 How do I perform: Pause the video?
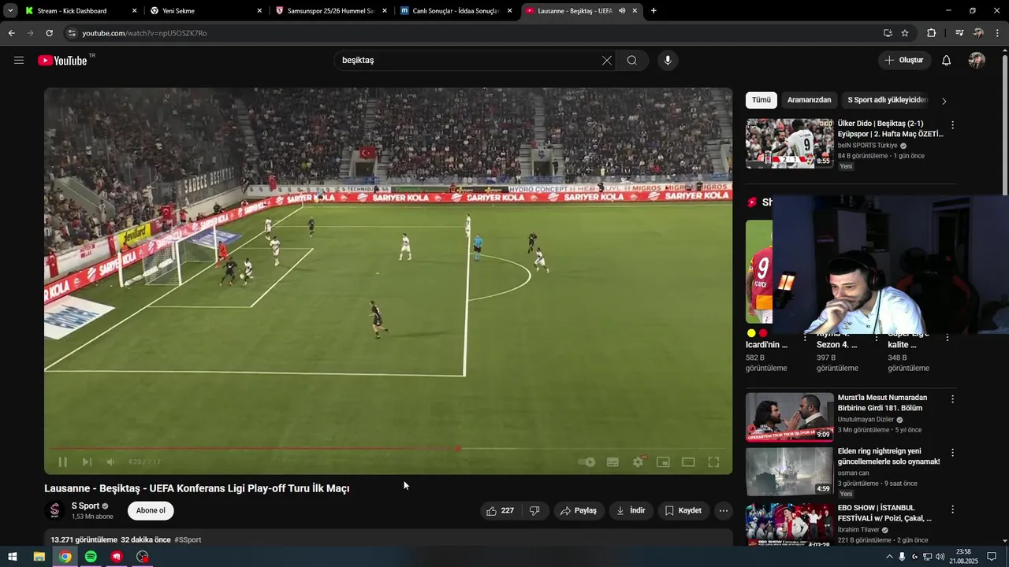[62, 462]
